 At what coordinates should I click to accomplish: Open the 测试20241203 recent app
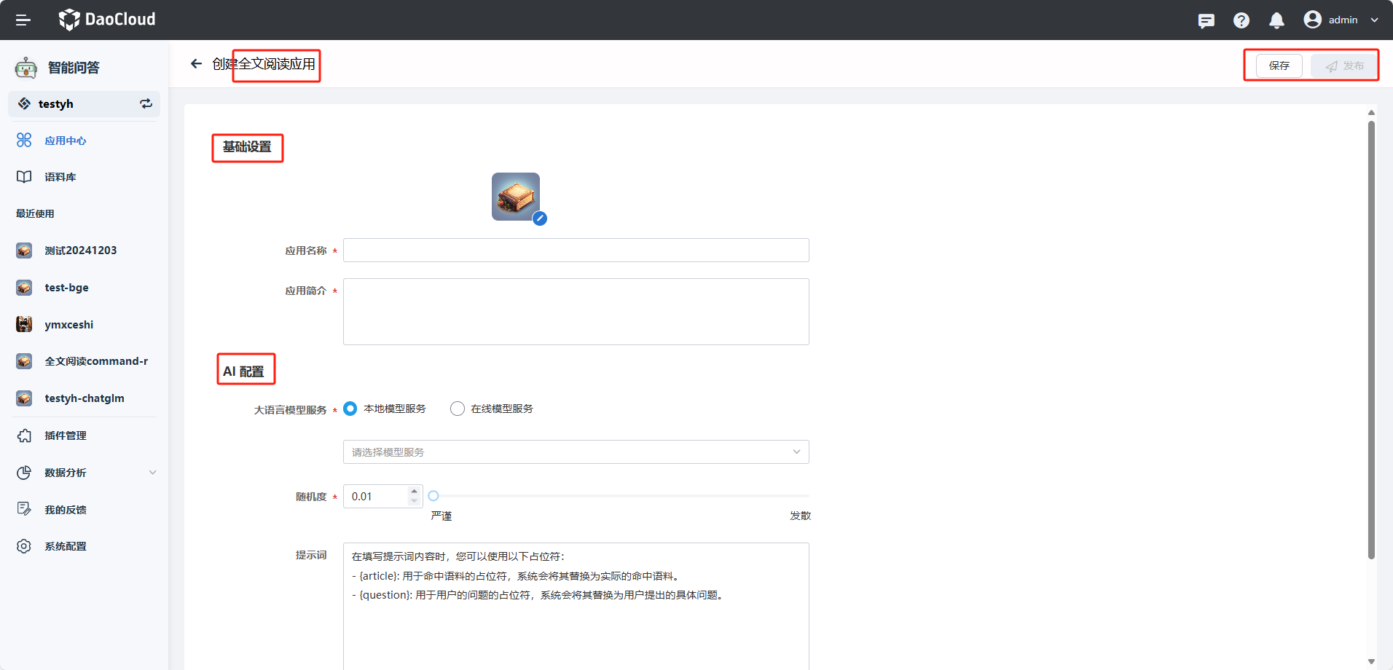pyautogui.click(x=80, y=250)
